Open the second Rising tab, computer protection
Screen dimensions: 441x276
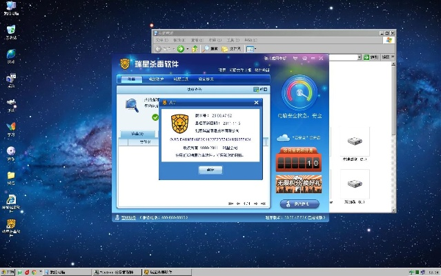pyautogui.click(x=156, y=79)
